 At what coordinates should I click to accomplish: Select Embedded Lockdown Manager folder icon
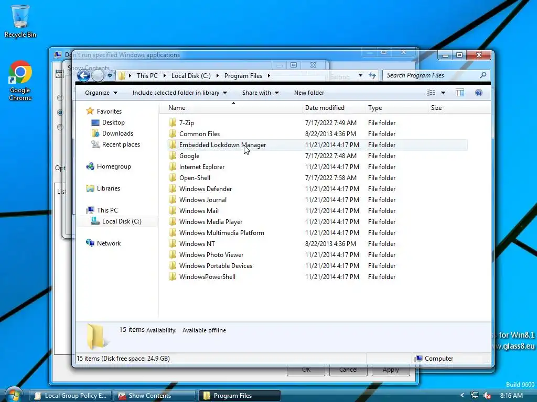coord(173,144)
